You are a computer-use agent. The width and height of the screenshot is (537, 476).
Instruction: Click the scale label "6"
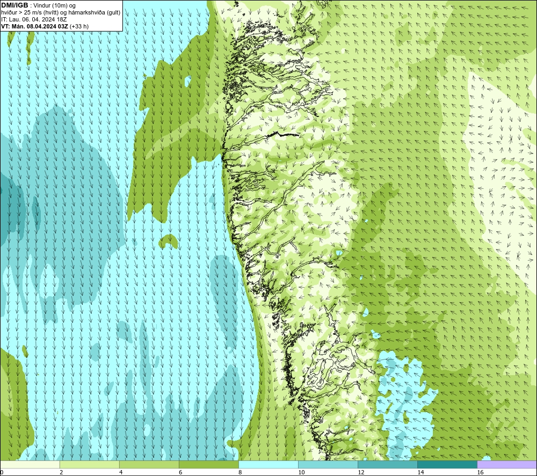(x=180, y=473)
